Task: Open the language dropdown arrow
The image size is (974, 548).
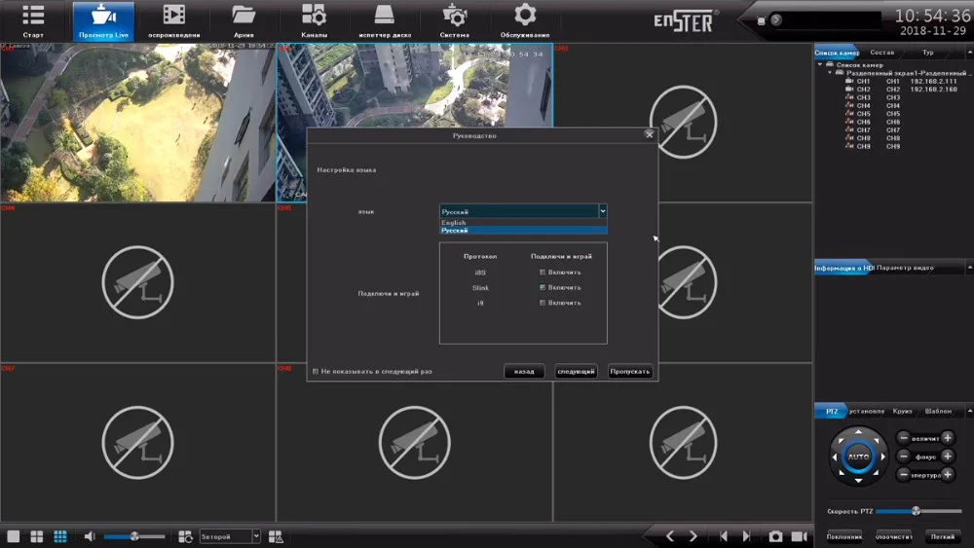Action: pos(603,211)
